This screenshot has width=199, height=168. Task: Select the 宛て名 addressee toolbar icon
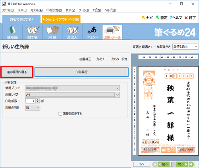[x=33, y=32]
